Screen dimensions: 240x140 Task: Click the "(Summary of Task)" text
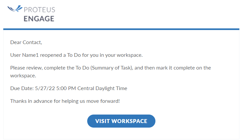tap(112, 68)
